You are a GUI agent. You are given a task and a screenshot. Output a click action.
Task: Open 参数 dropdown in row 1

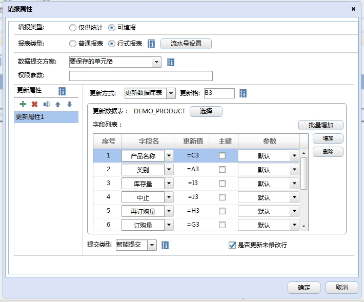coord(294,155)
